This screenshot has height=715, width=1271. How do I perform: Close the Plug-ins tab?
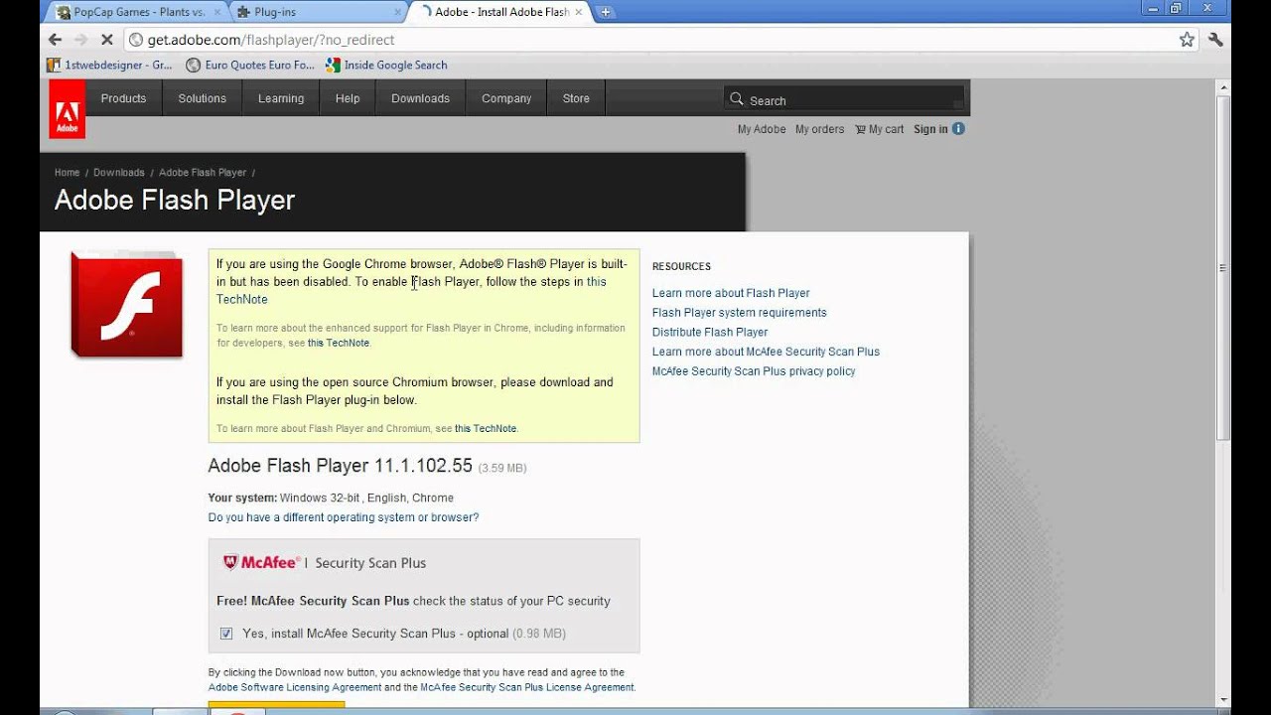click(398, 13)
